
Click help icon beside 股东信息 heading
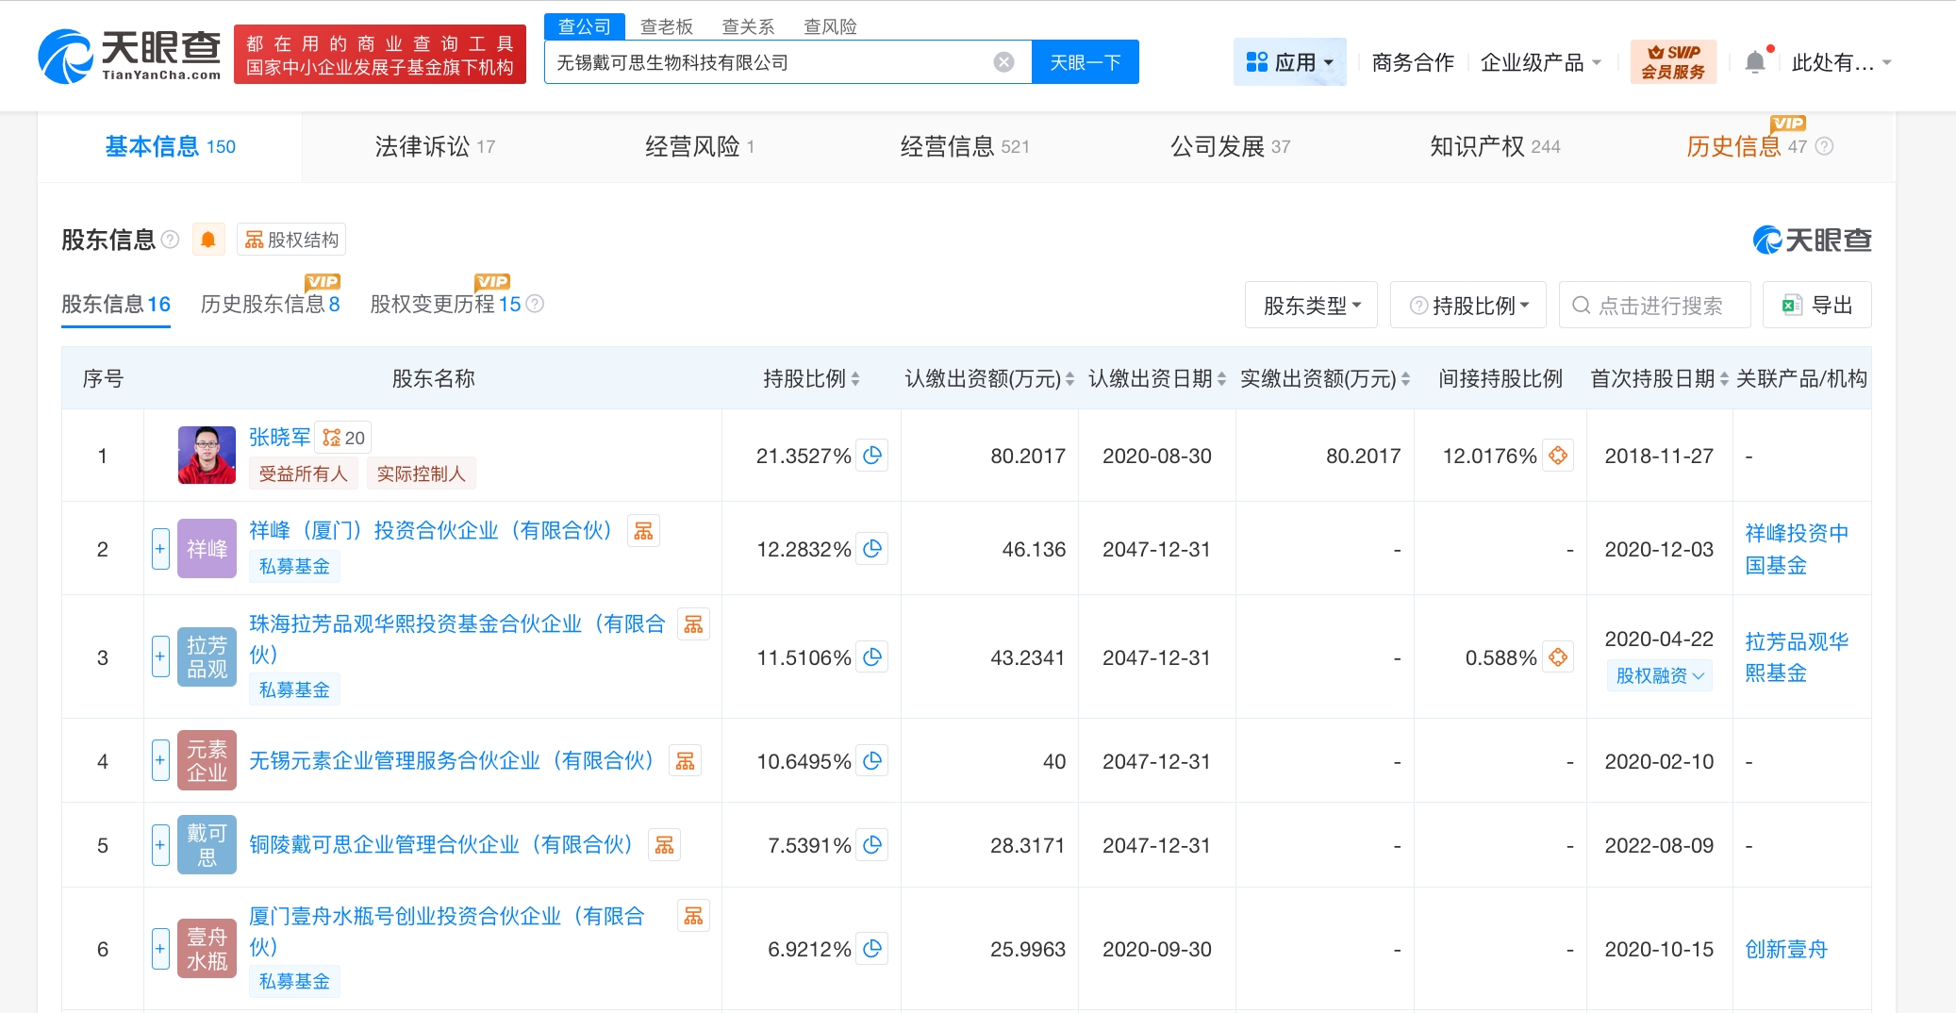171,240
